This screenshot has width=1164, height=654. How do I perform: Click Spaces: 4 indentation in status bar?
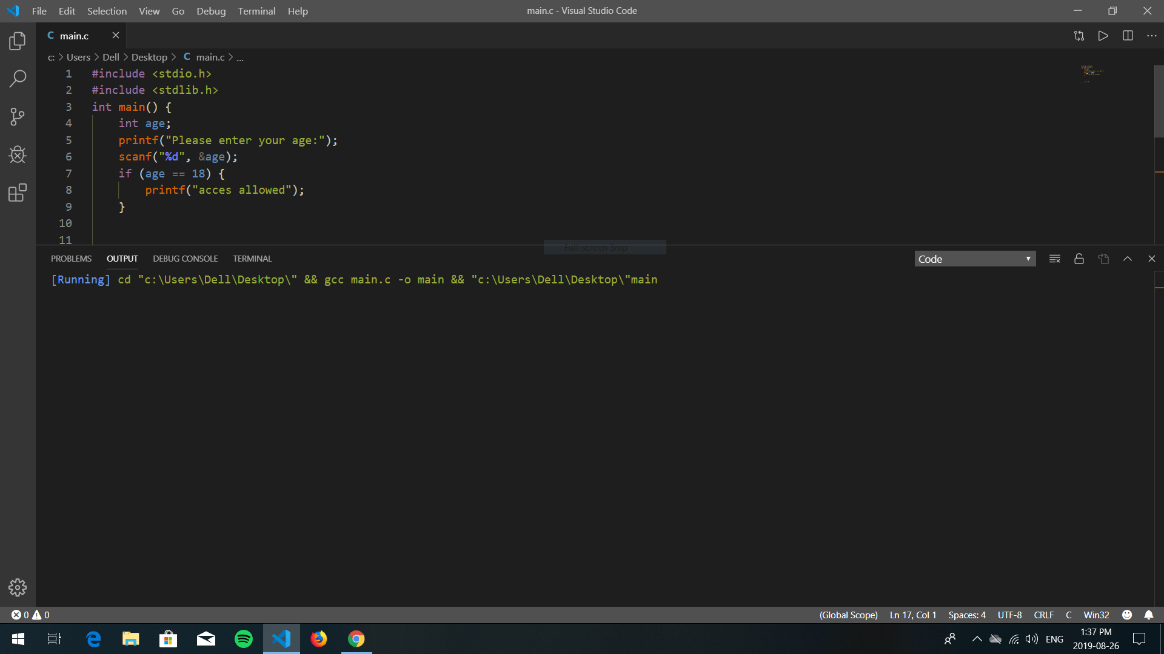(967, 615)
